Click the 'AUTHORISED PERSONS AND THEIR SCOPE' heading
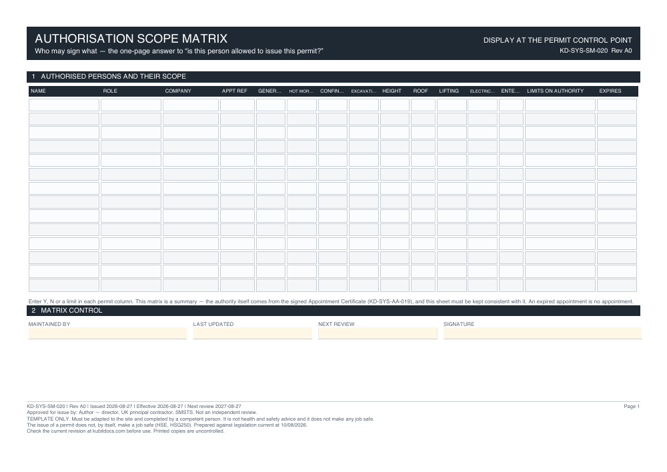The width and height of the screenshot is (667, 472). point(113,77)
